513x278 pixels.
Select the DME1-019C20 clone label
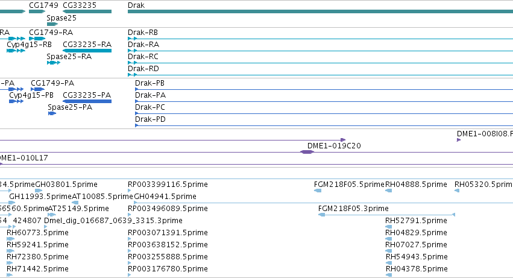click(x=334, y=146)
